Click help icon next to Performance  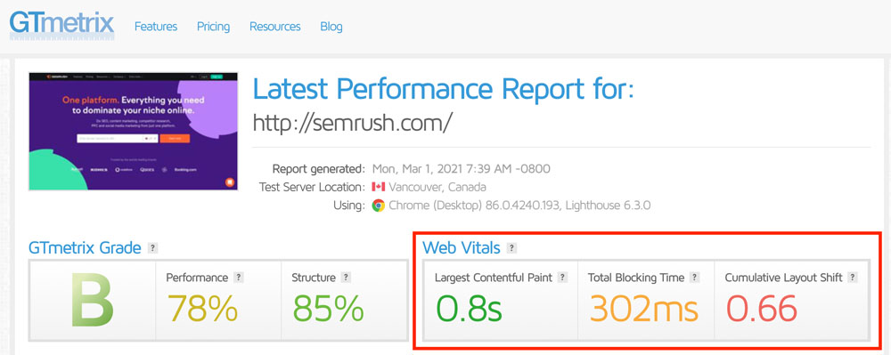click(x=239, y=278)
